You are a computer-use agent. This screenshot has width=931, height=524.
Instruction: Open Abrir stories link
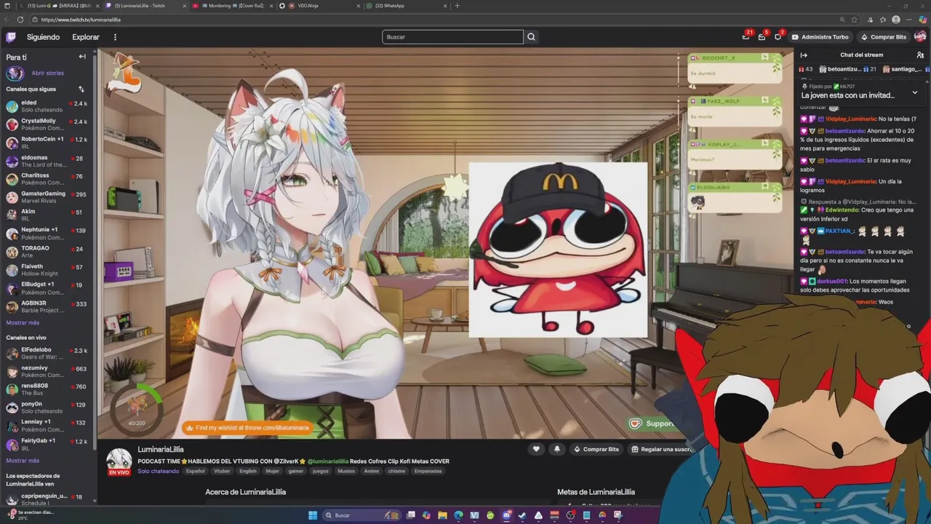point(47,73)
